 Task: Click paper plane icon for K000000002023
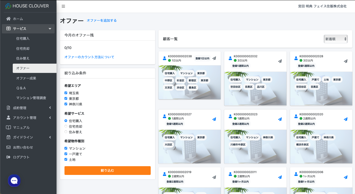click(x=280, y=119)
